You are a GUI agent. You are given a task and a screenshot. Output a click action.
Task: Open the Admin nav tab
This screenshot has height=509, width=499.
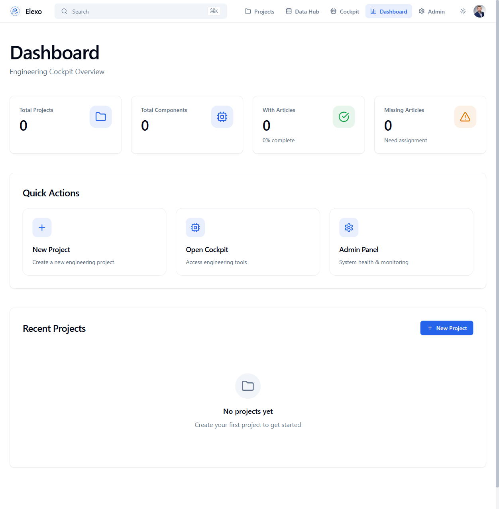point(432,12)
